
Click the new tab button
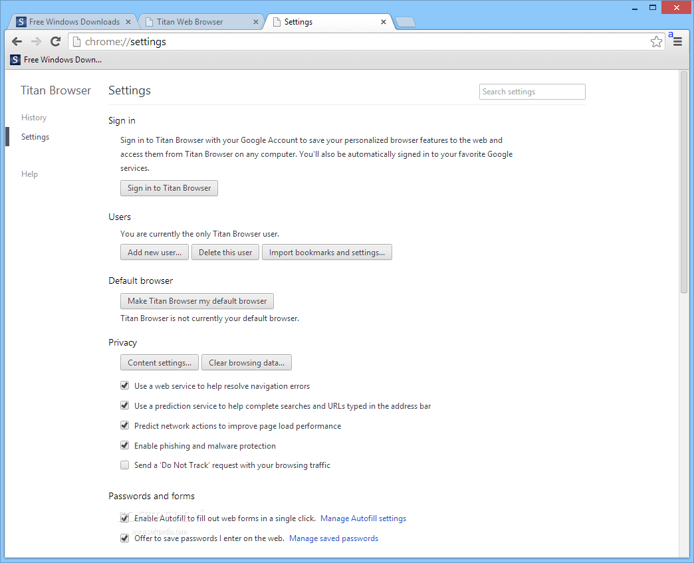(x=405, y=22)
